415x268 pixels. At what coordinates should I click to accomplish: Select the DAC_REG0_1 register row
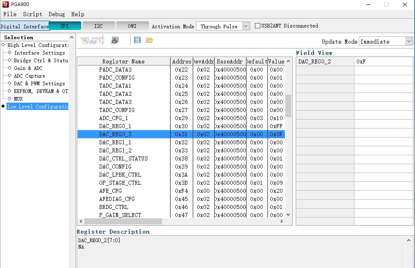pyautogui.click(x=181, y=126)
